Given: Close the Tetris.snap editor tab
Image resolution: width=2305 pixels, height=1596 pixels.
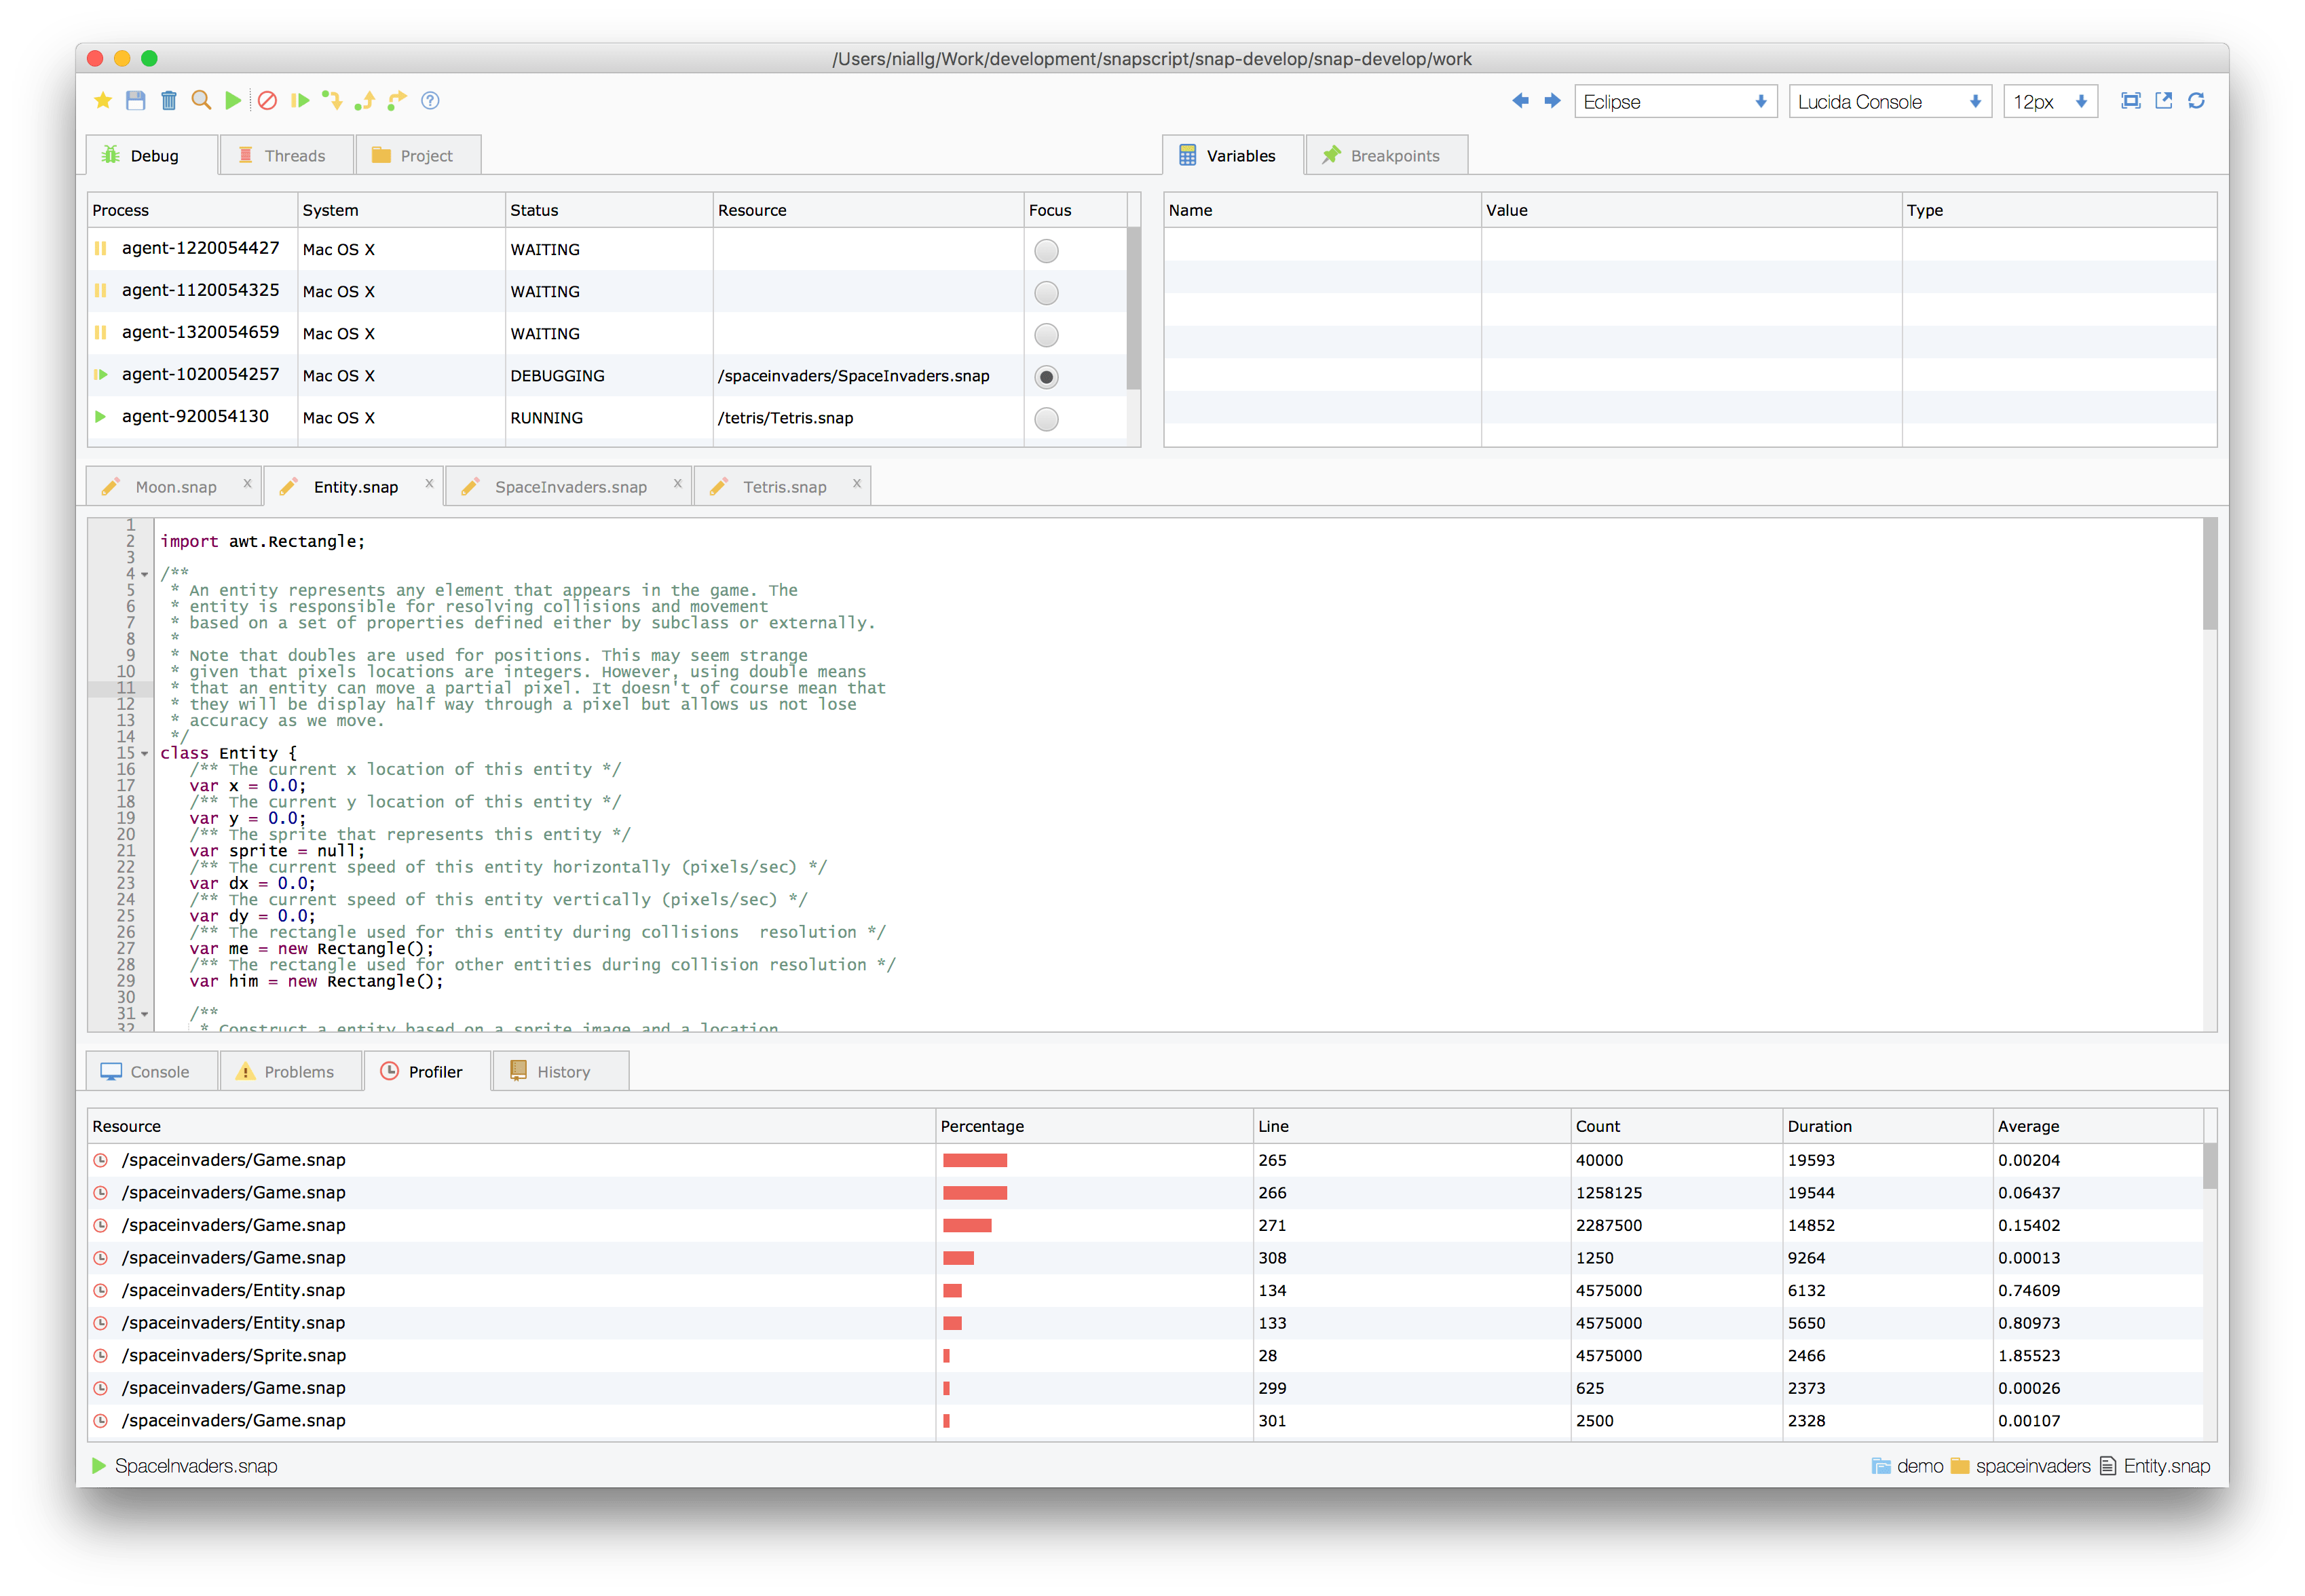Looking at the screenshot, I should click(x=856, y=483).
